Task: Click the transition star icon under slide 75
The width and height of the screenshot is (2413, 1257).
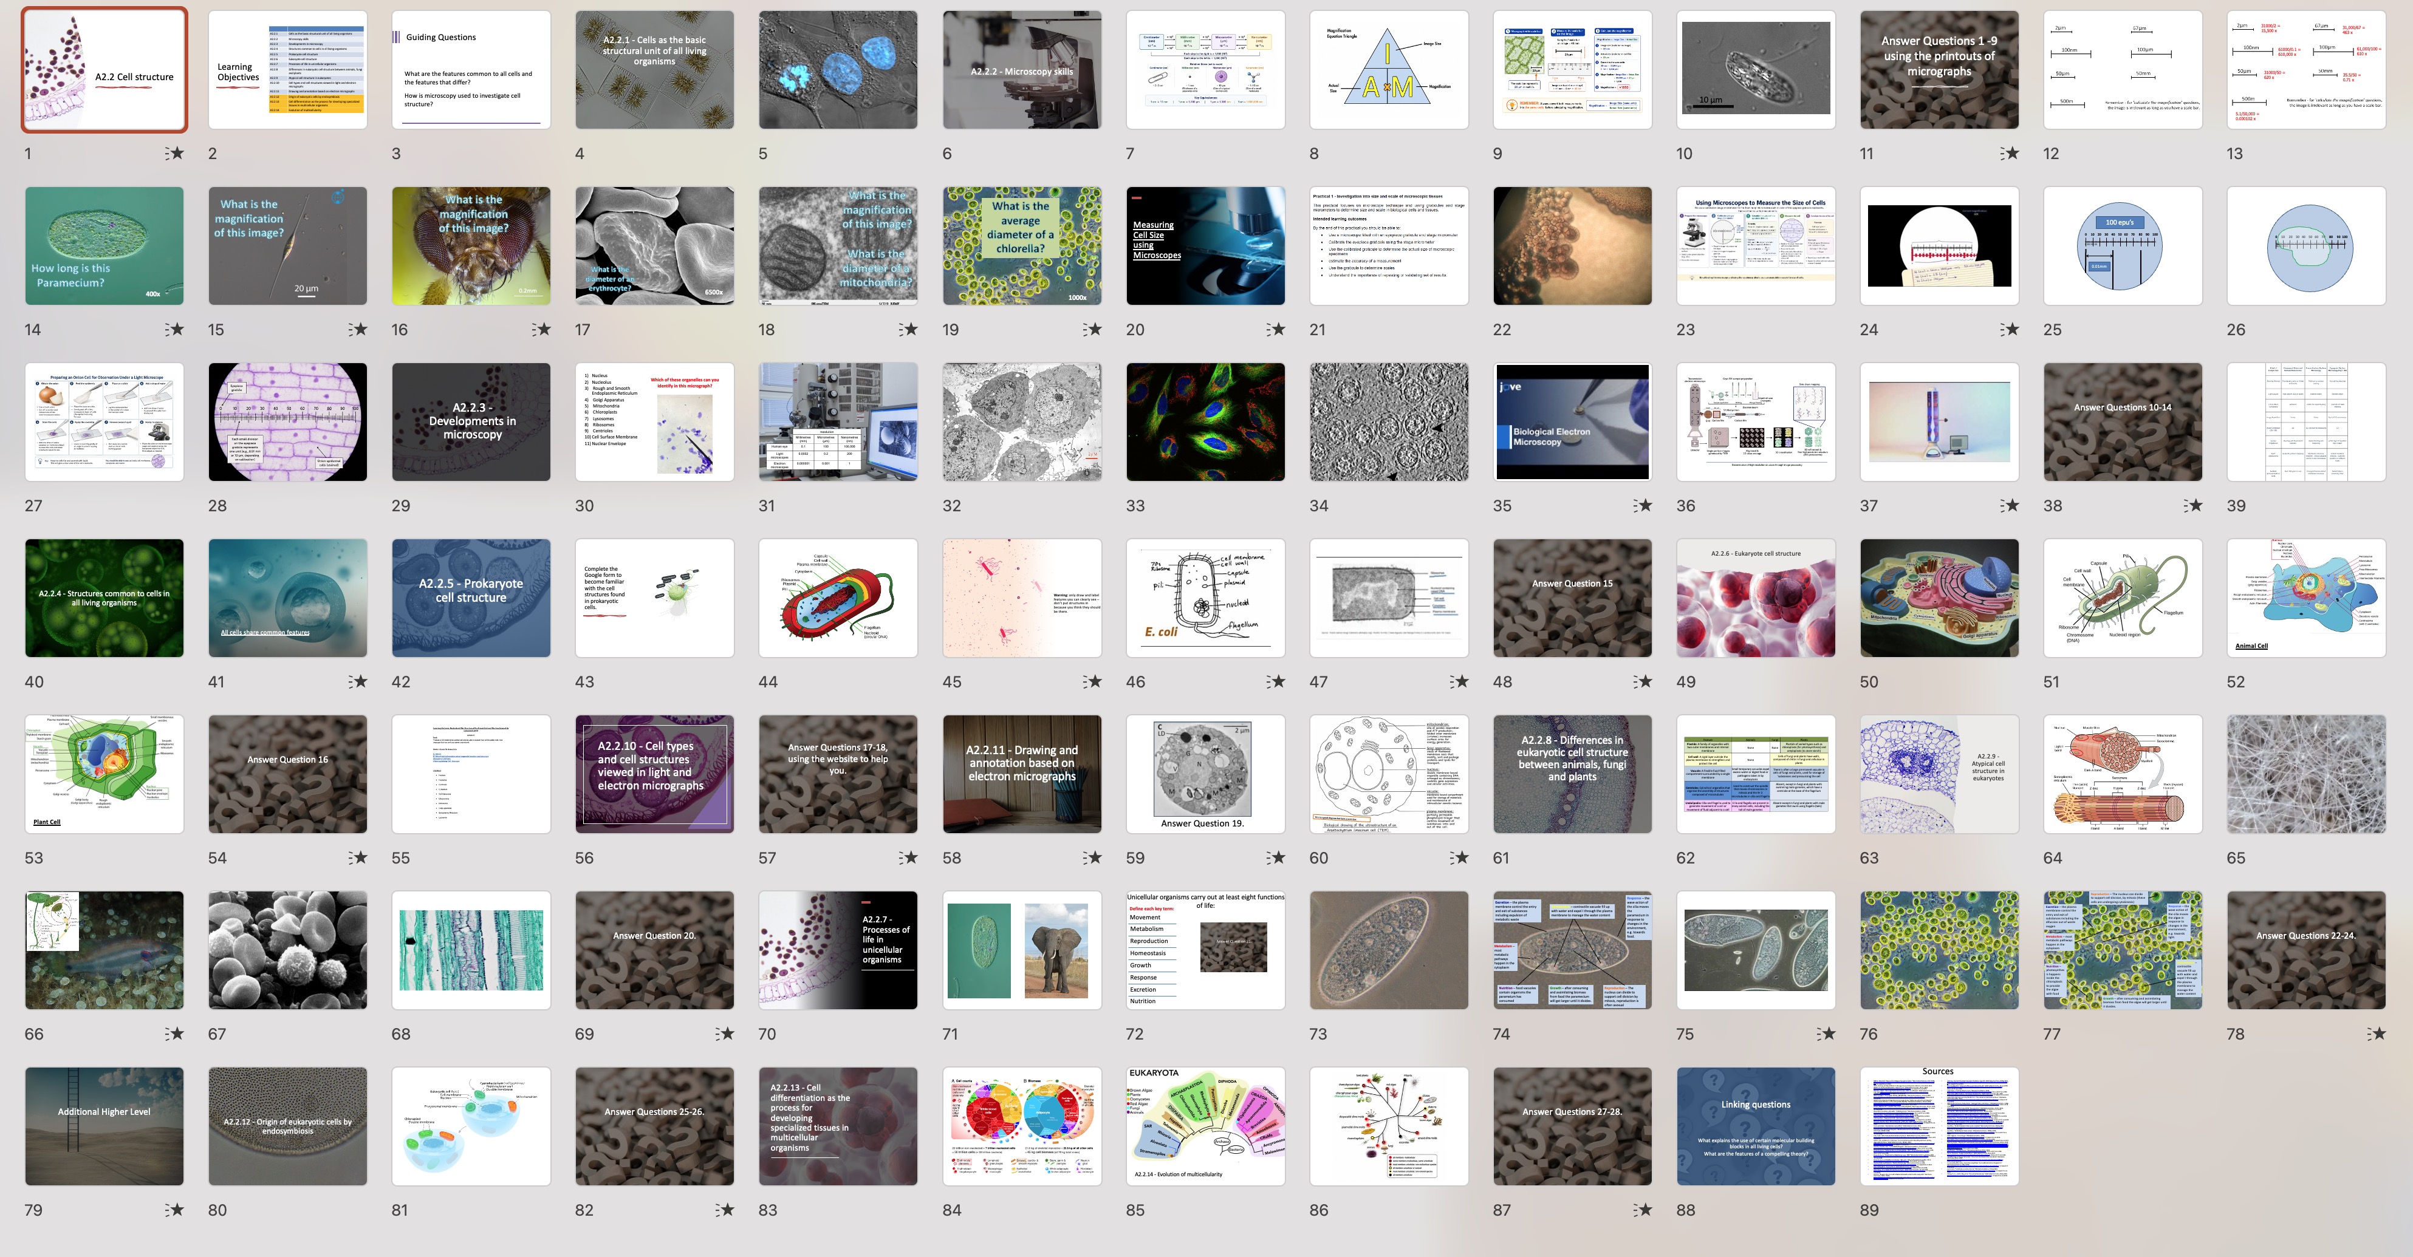Action: [1827, 1034]
